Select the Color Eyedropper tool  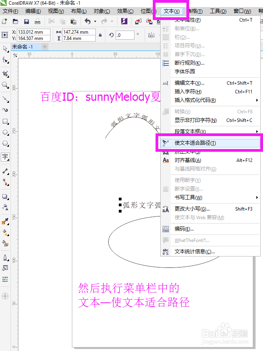(x=5, y=222)
